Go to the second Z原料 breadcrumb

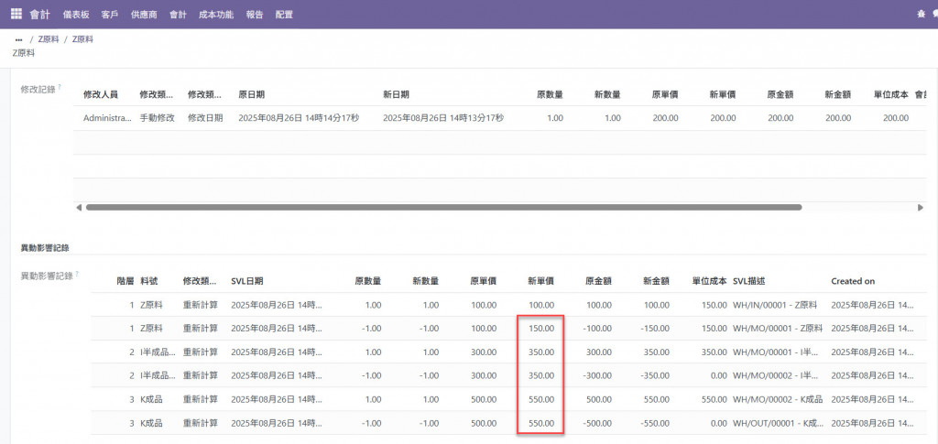click(82, 39)
